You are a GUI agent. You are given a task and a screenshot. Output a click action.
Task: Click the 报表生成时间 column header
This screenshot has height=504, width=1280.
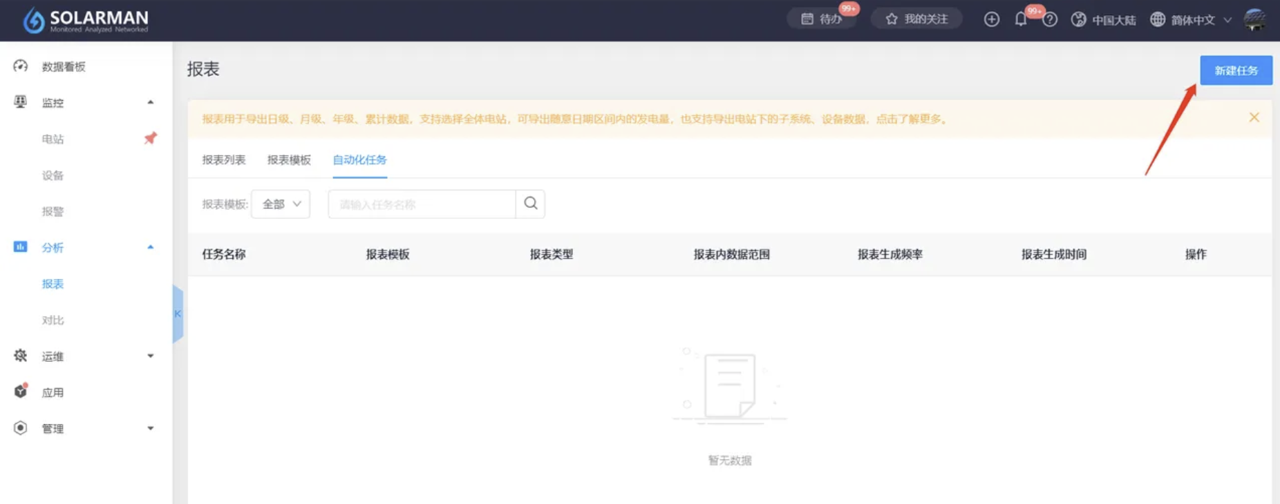pos(1054,254)
